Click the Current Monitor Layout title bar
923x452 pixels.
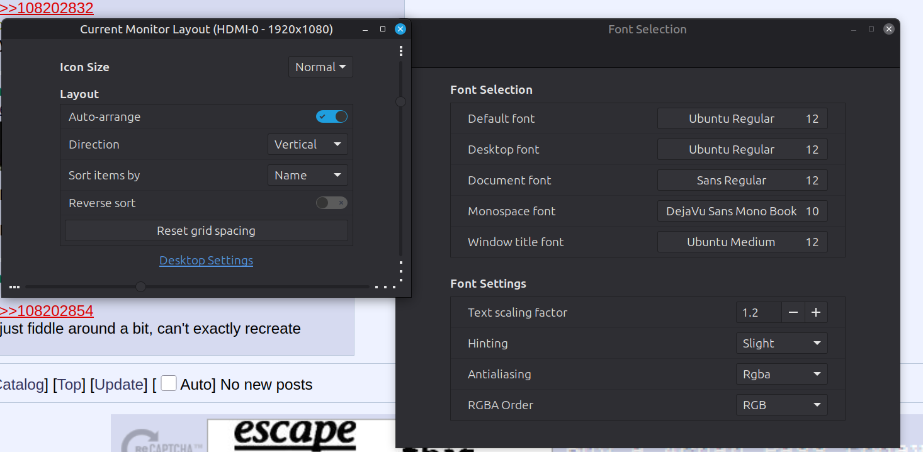coord(207,29)
